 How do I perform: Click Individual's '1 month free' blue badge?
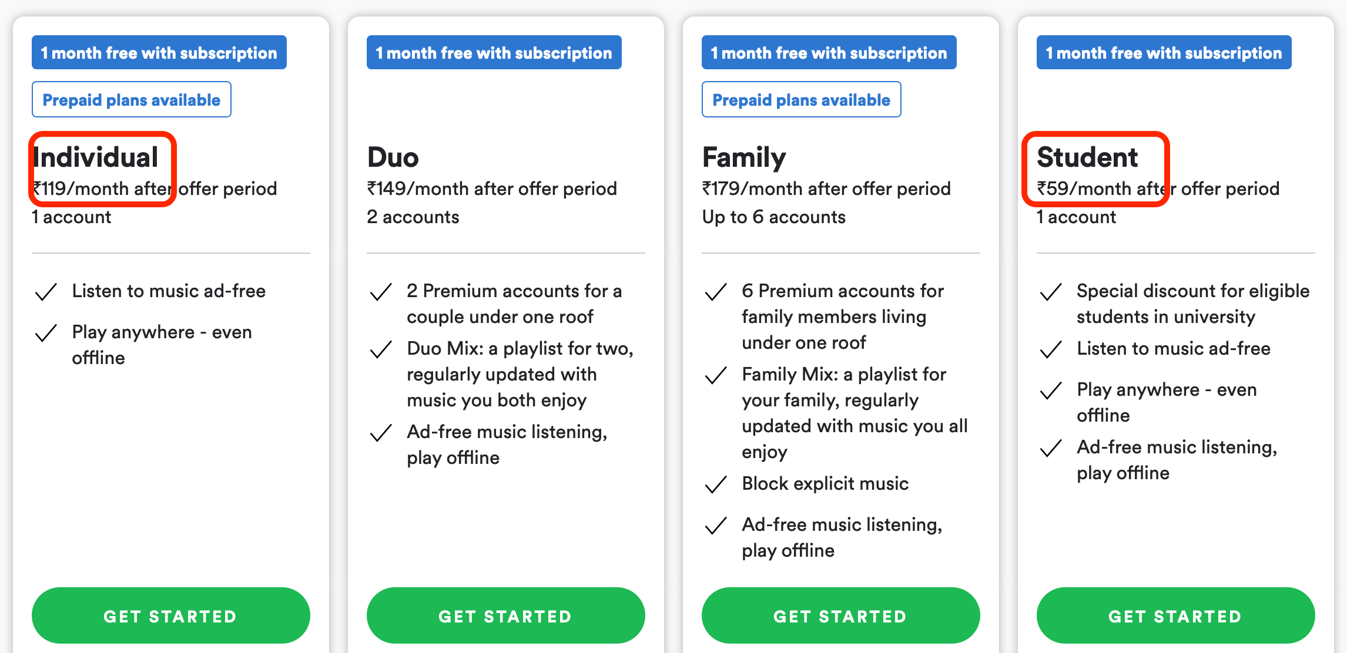click(159, 52)
